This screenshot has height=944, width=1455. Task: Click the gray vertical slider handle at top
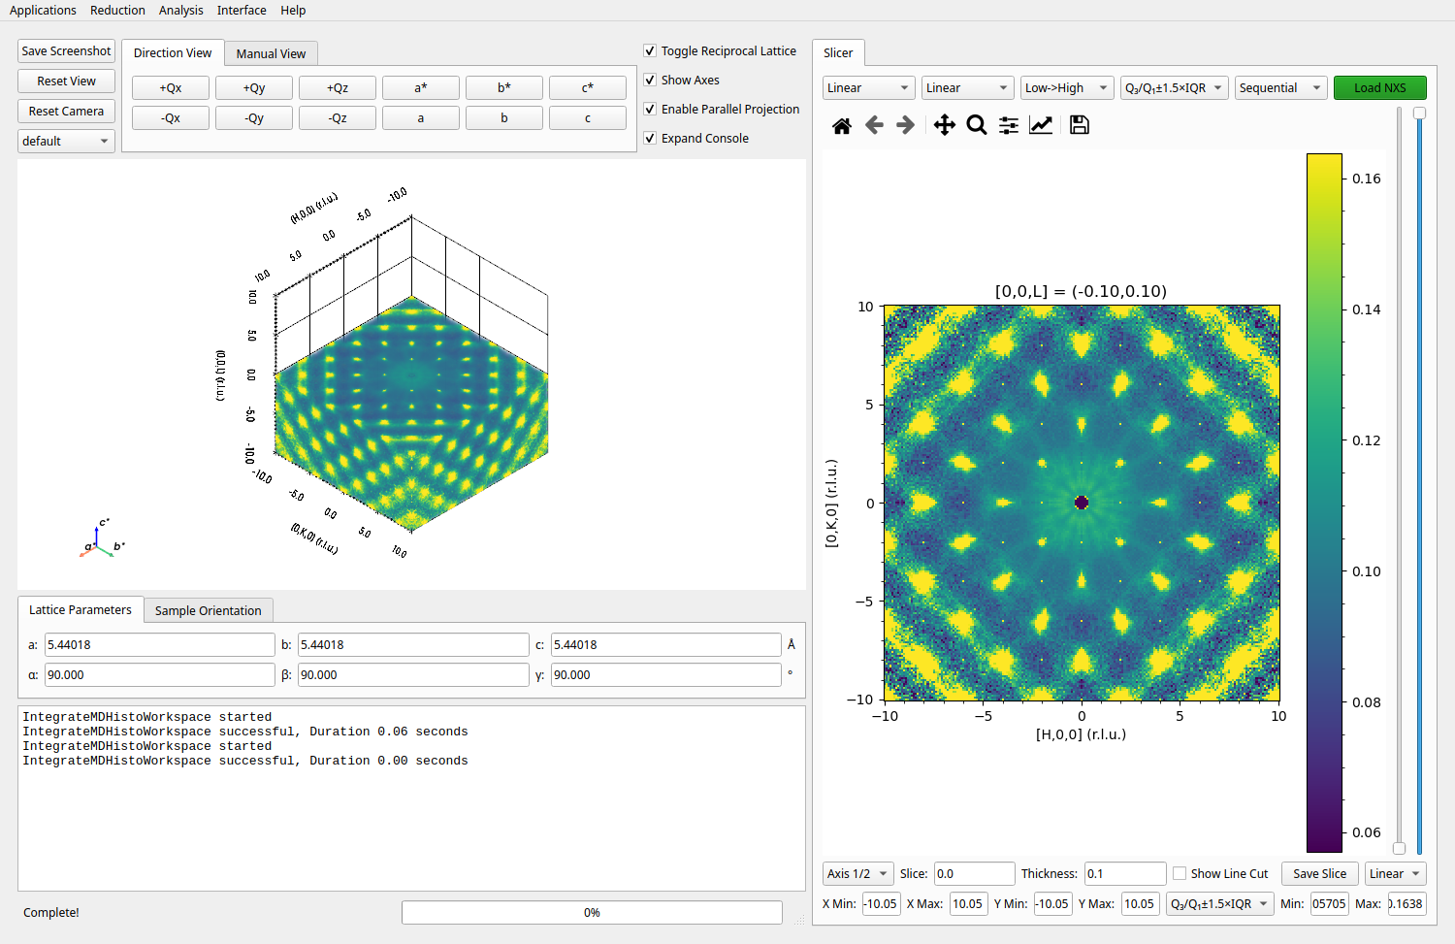(x=1419, y=113)
